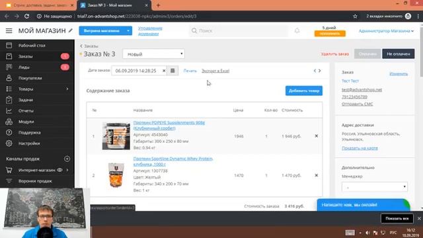Click customer name Тест Тест link
Image resolution: width=423 pixels, height=238 pixels.
350,81
